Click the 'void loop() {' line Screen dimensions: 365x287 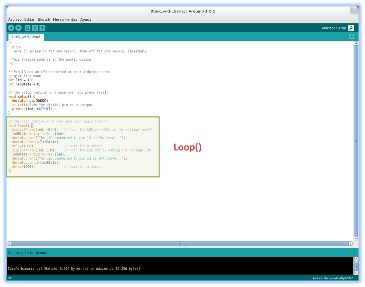pos(21,125)
